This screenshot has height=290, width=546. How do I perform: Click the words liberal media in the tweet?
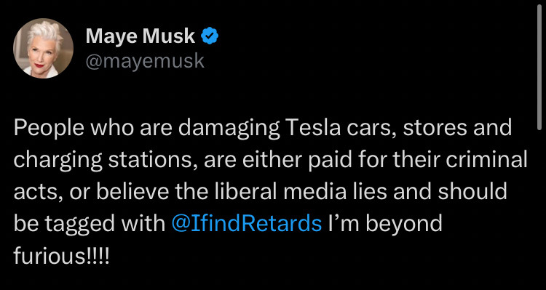click(281, 192)
